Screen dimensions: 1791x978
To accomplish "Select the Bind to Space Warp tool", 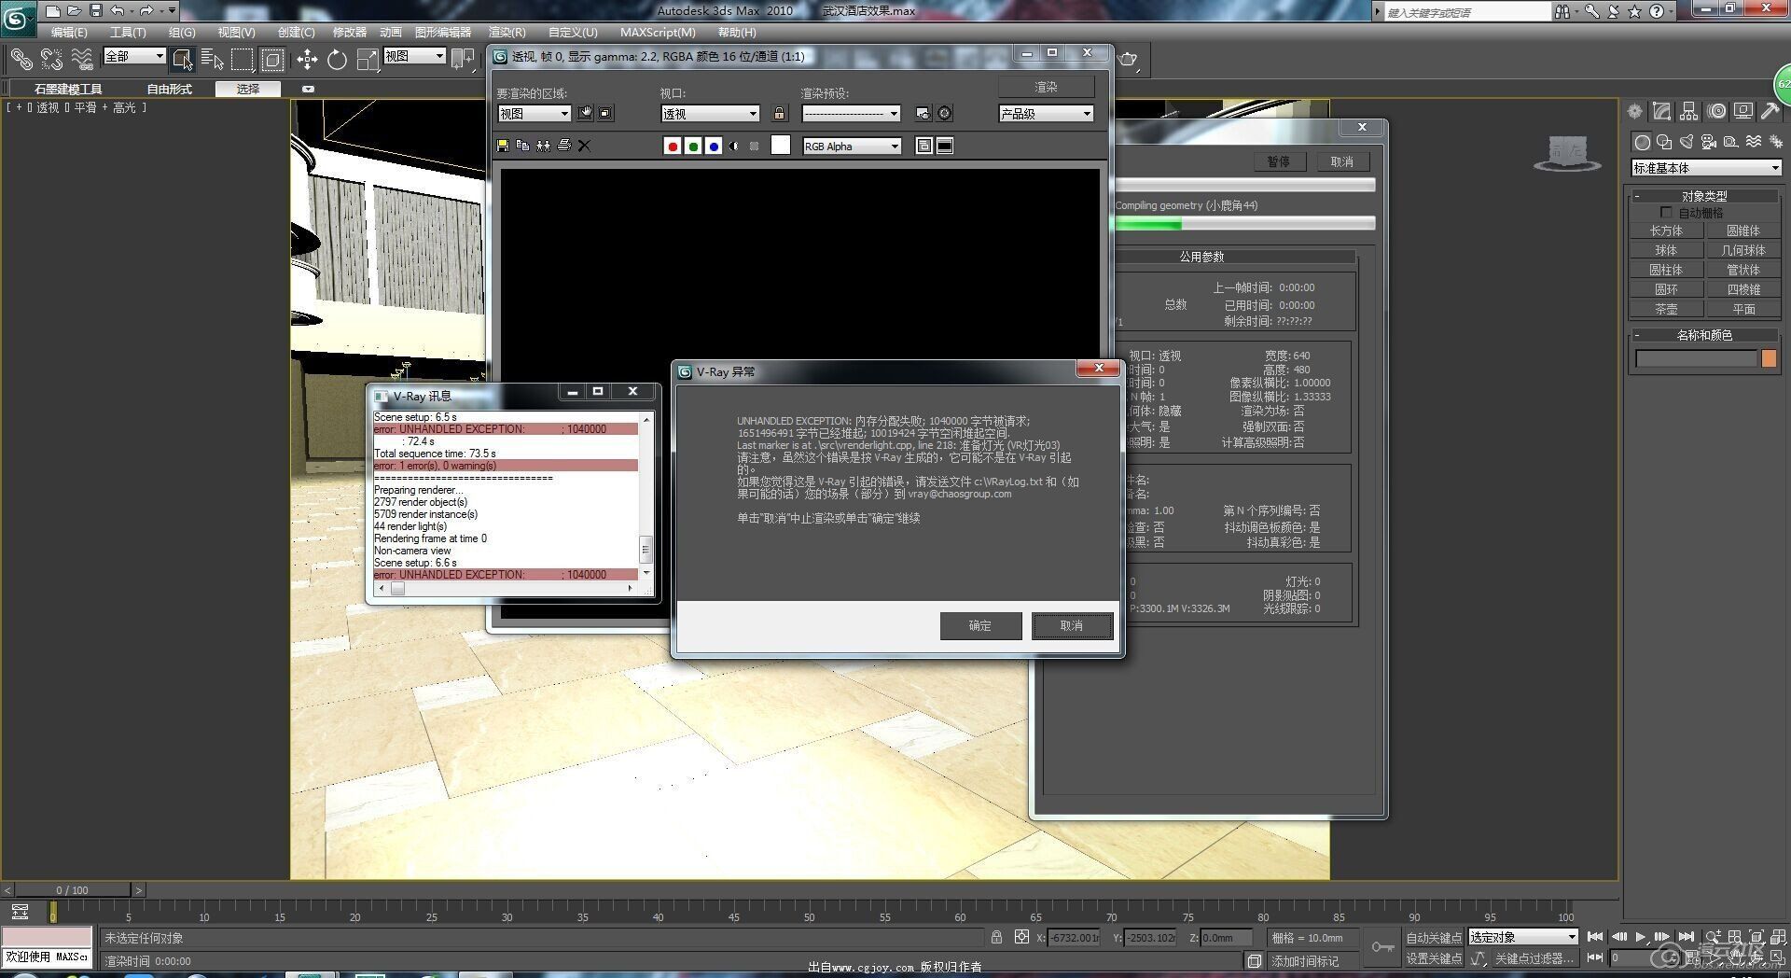I will pos(82,60).
